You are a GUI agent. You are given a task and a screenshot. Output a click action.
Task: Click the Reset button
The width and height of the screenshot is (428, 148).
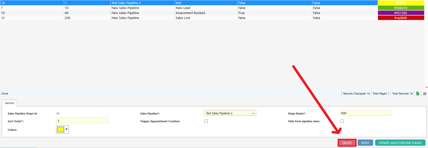click(x=365, y=143)
